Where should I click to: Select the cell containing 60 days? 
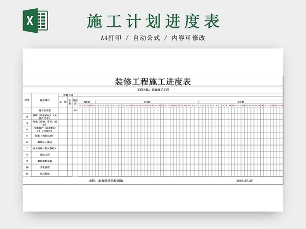click(x=75, y=110)
